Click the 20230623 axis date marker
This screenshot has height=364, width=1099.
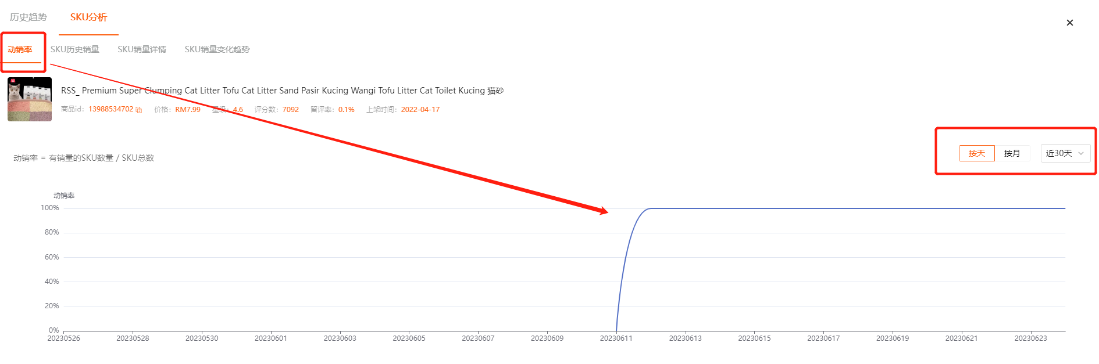tap(1030, 338)
